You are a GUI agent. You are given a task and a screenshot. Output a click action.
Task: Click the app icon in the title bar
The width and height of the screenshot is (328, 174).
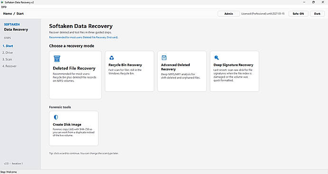(2, 2)
